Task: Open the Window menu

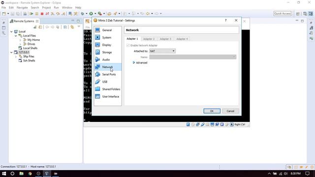Action: point(67,8)
